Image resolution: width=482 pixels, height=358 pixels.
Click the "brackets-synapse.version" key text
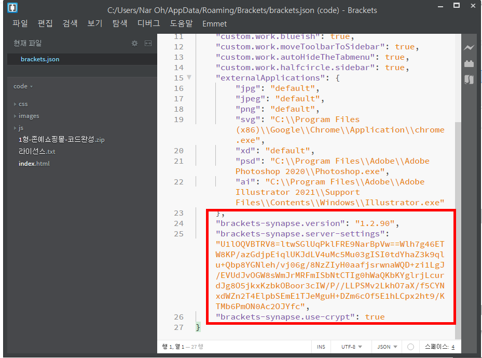point(280,223)
